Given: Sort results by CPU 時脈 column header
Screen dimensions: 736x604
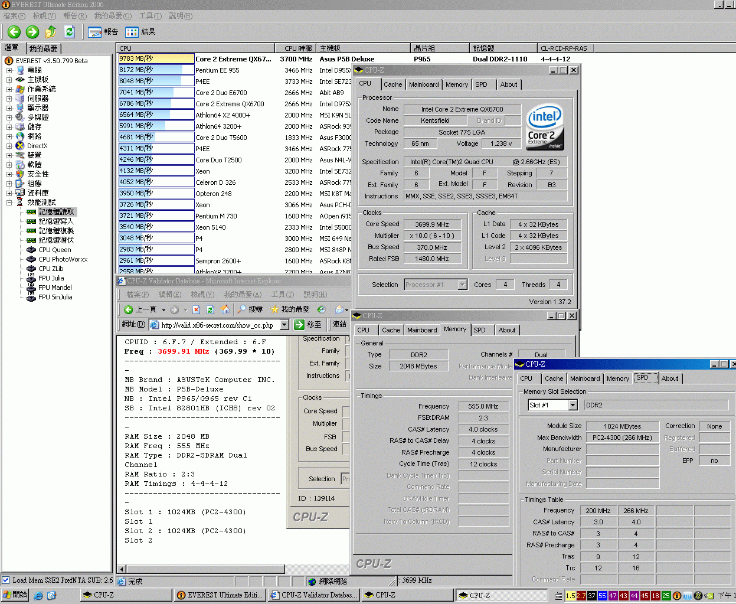Looking at the screenshot, I should pos(296,48).
